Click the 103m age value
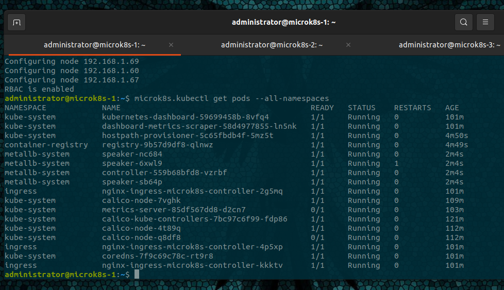 click(x=454, y=210)
